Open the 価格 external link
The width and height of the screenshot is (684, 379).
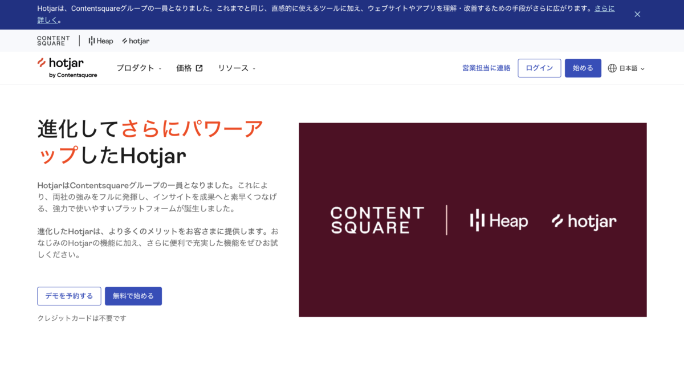point(189,68)
